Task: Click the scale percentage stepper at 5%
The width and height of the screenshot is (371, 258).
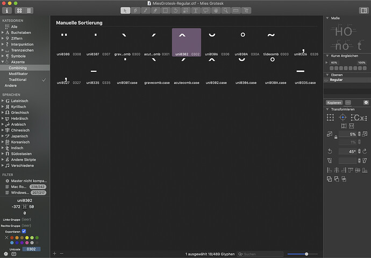Action: point(359,134)
